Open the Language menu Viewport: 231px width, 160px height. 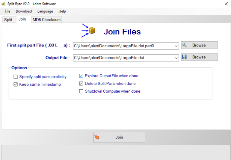tap(45, 11)
